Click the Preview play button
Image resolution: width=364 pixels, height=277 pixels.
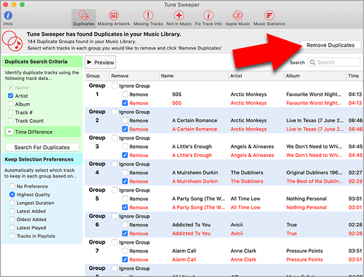coord(100,62)
